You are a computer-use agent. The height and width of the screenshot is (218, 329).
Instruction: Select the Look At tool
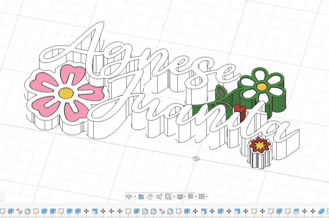pyautogui.click(x=141, y=196)
